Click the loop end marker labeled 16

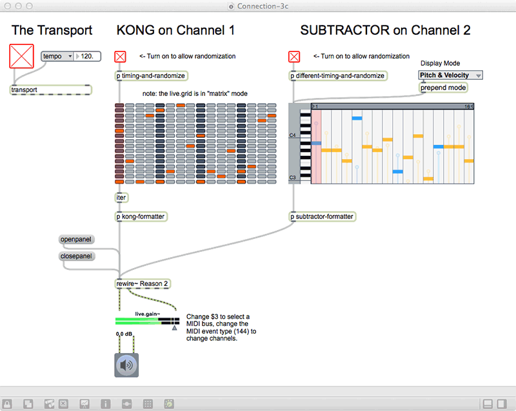[x=469, y=106]
